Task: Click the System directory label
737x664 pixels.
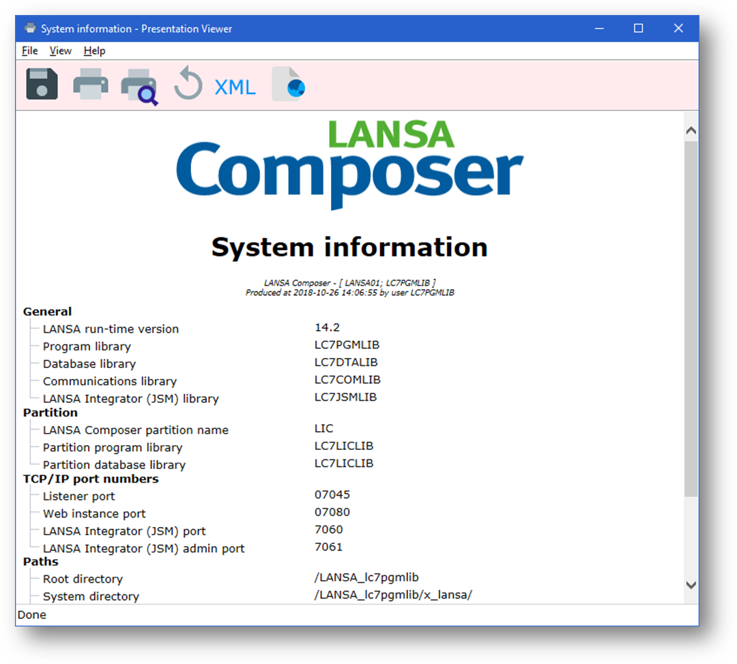Action: pos(91,597)
